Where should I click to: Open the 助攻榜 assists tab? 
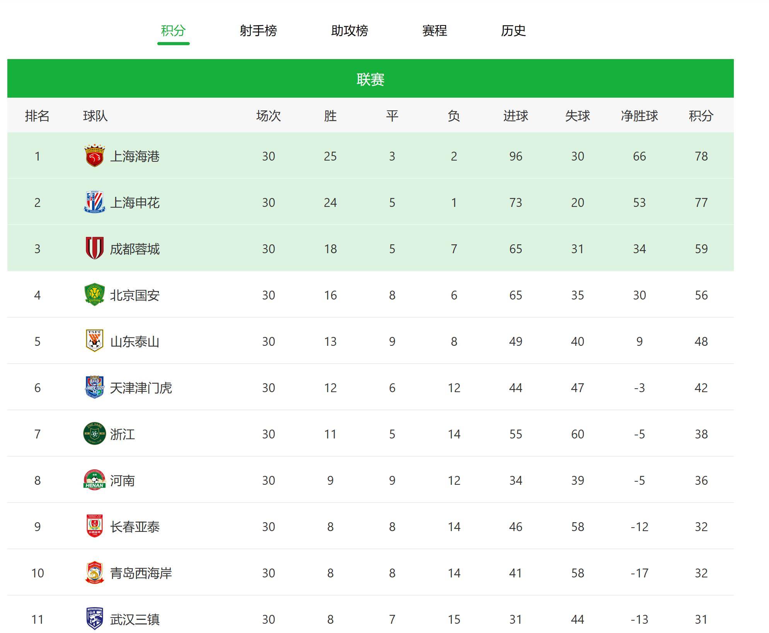click(349, 30)
